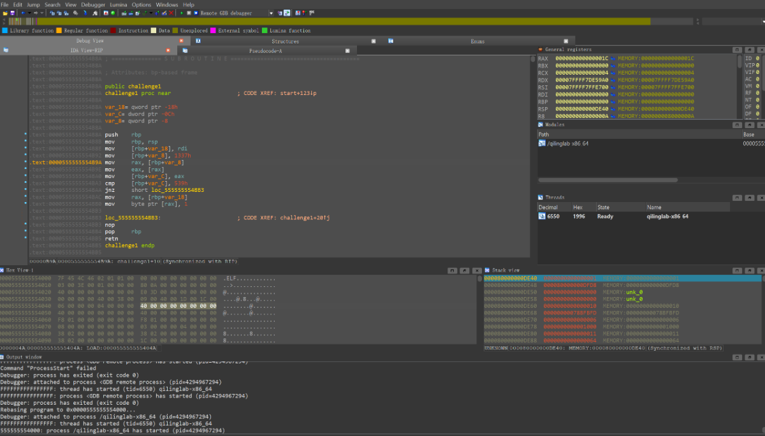Toggle the ID flag value
This screenshot has width=765, height=436.
point(757,59)
